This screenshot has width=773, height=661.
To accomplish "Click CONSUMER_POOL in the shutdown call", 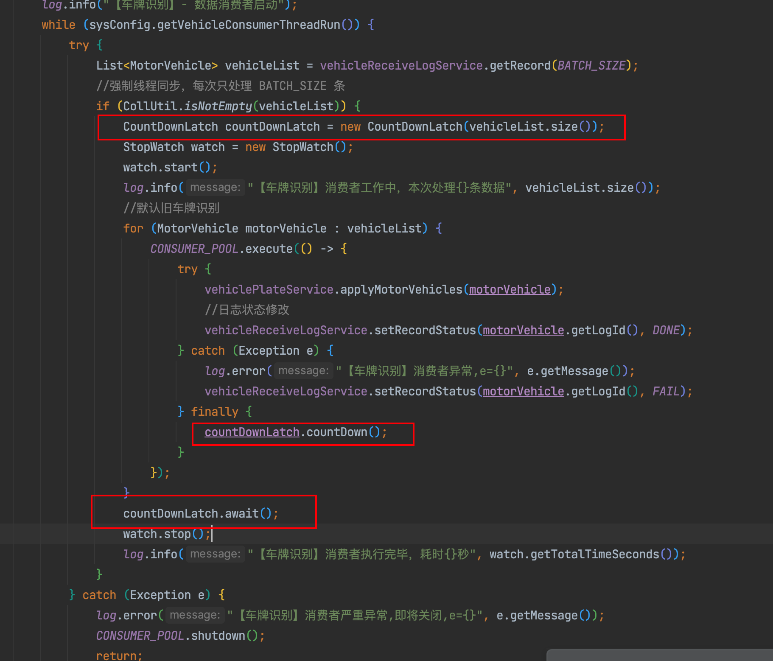I will click(140, 636).
